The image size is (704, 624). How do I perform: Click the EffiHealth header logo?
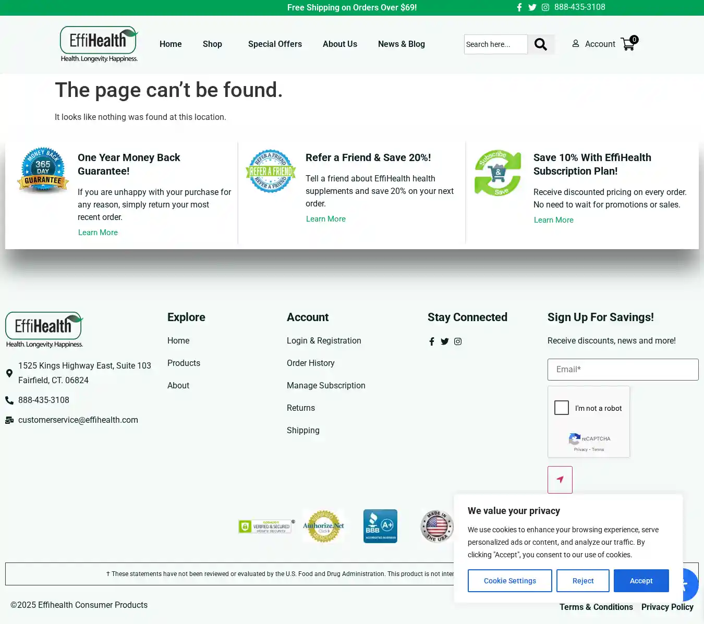coord(99,44)
